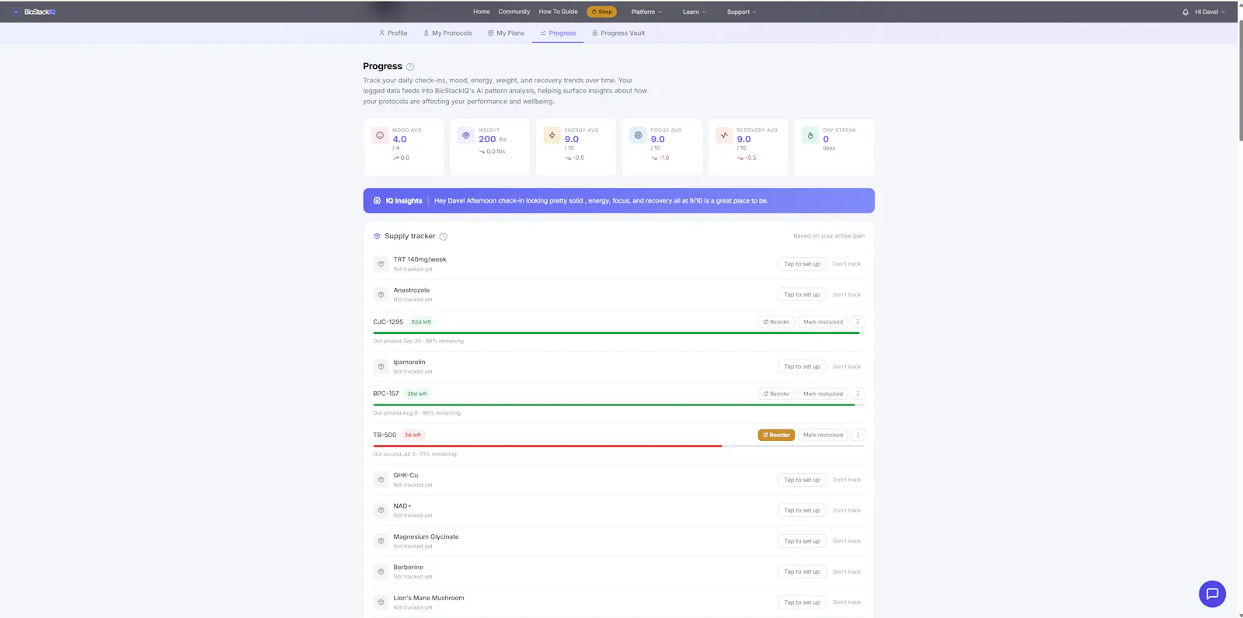Tap to set up NAD+
This screenshot has width=1243, height=618.
(802, 510)
